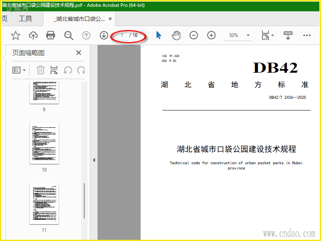Click the keyboard download toolbar icon
The width and height of the screenshot is (321, 241).
[288, 35]
